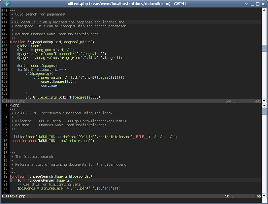268x204 pixels.
Task: Click 'namespace. This can be changed' comment line
Action: pos(71,26)
